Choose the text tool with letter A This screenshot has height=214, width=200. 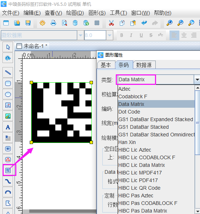(x=8, y=127)
